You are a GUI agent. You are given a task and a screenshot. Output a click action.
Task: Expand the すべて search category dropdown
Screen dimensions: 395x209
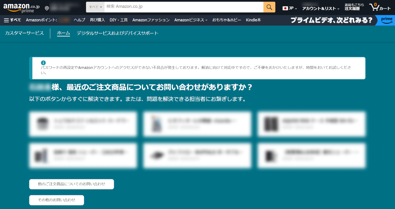tap(95, 7)
